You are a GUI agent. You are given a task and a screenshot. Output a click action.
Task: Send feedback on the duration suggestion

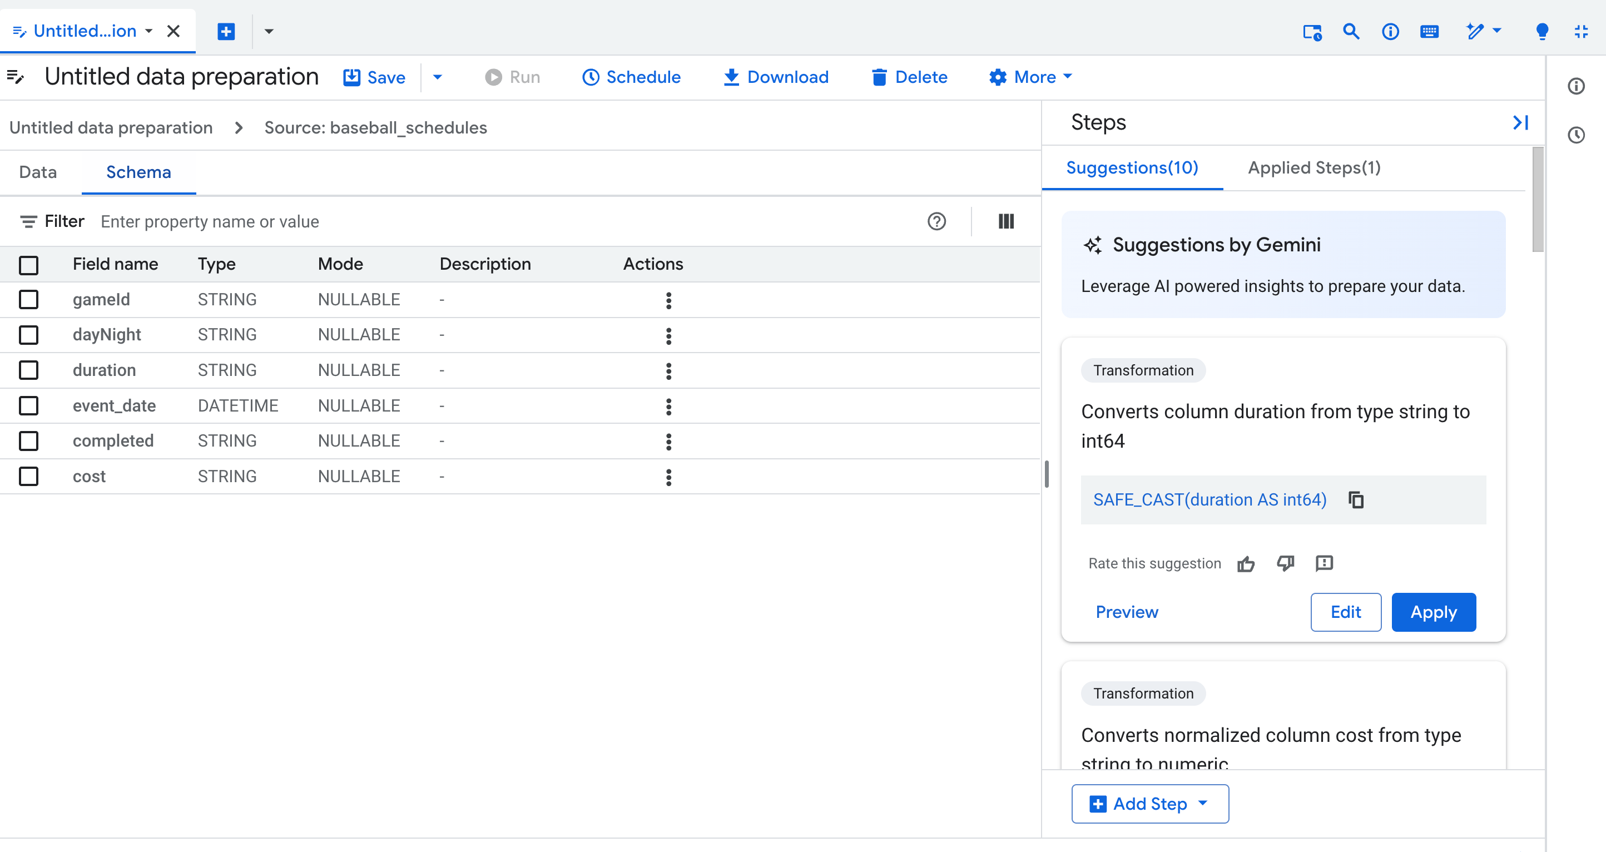[x=1324, y=564]
